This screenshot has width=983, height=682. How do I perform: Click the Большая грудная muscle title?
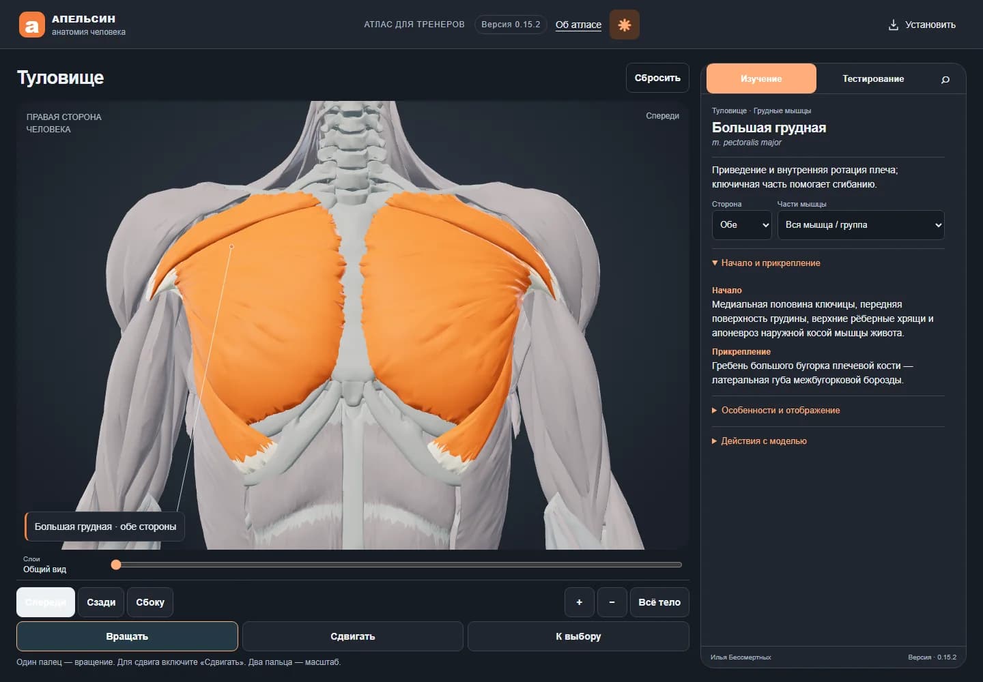point(769,128)
